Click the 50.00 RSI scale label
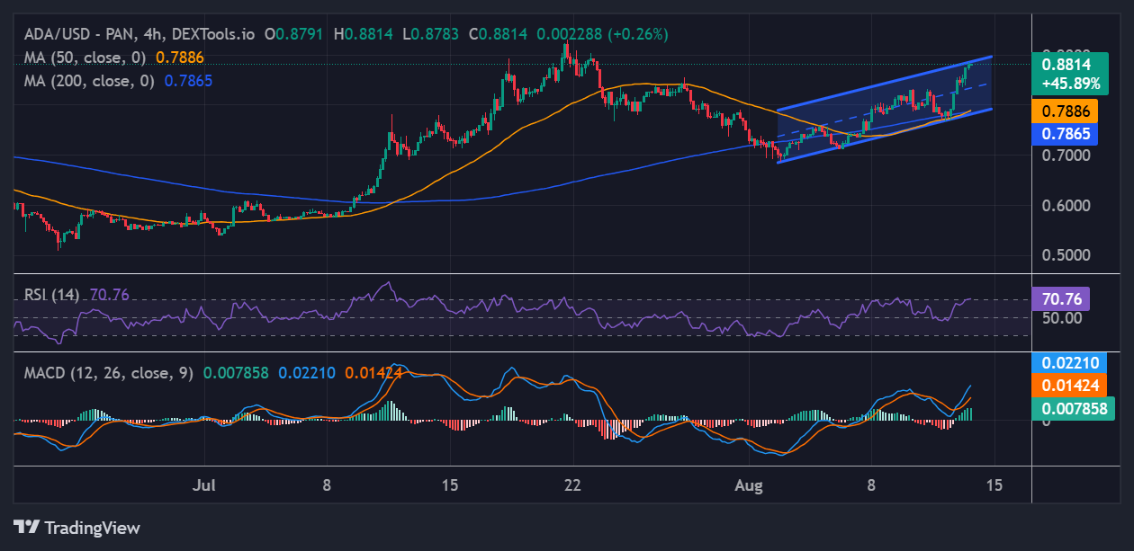1134x551 pixels. 1061,317
